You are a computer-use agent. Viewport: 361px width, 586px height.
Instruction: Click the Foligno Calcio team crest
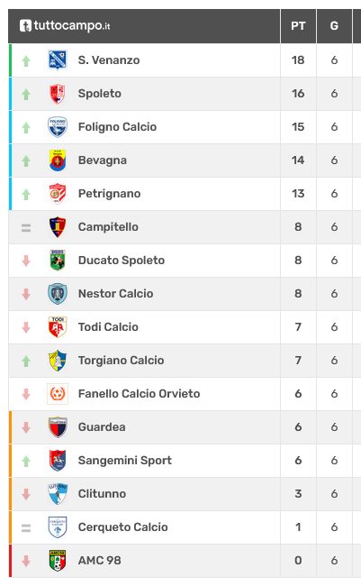point(58,127)
